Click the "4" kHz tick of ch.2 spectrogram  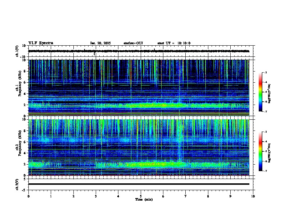(25, 153)
